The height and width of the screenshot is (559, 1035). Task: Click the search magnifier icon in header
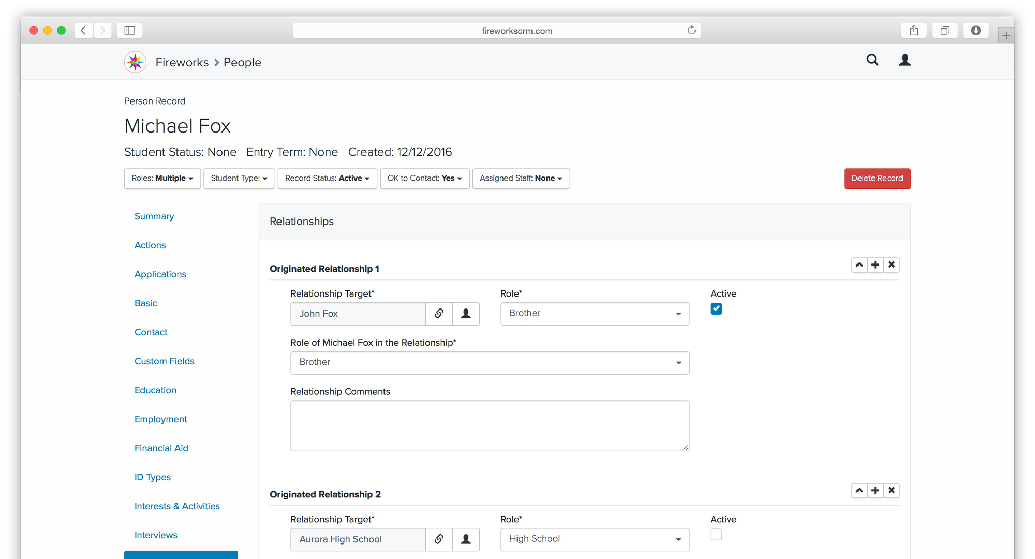click(873, 60)
